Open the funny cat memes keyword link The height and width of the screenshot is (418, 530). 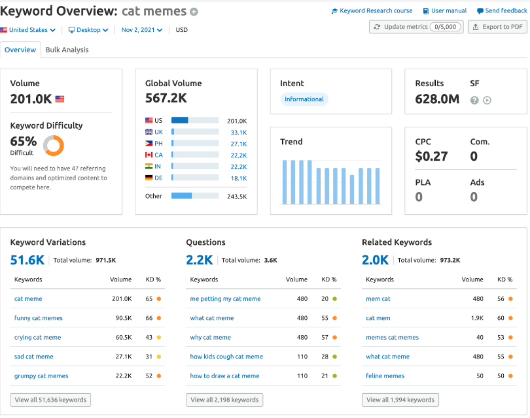[39, 318]
